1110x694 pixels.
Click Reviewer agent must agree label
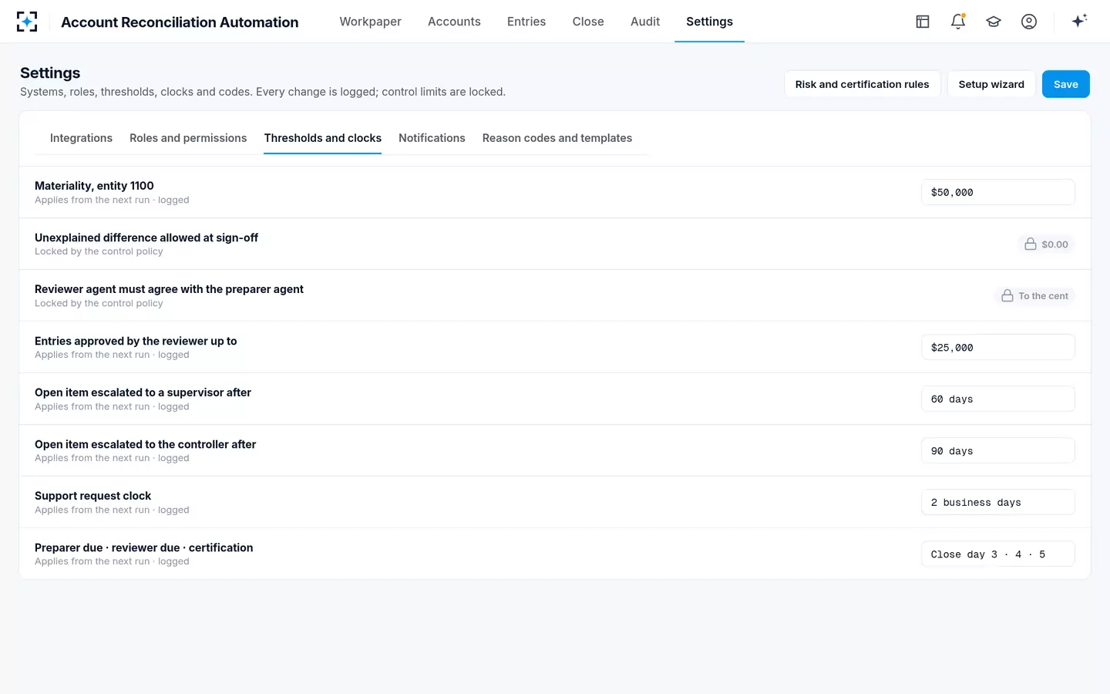coord(169,289)
